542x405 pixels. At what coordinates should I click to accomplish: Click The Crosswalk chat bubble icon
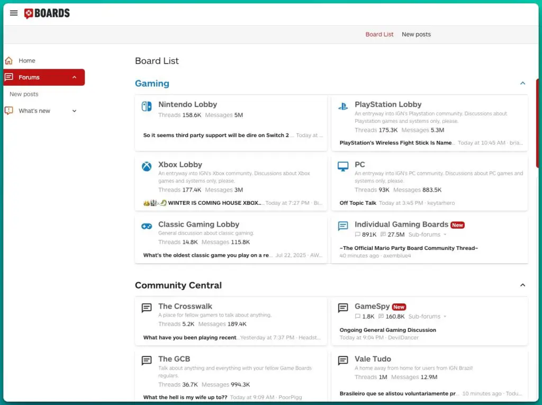(x=147, y=308)
